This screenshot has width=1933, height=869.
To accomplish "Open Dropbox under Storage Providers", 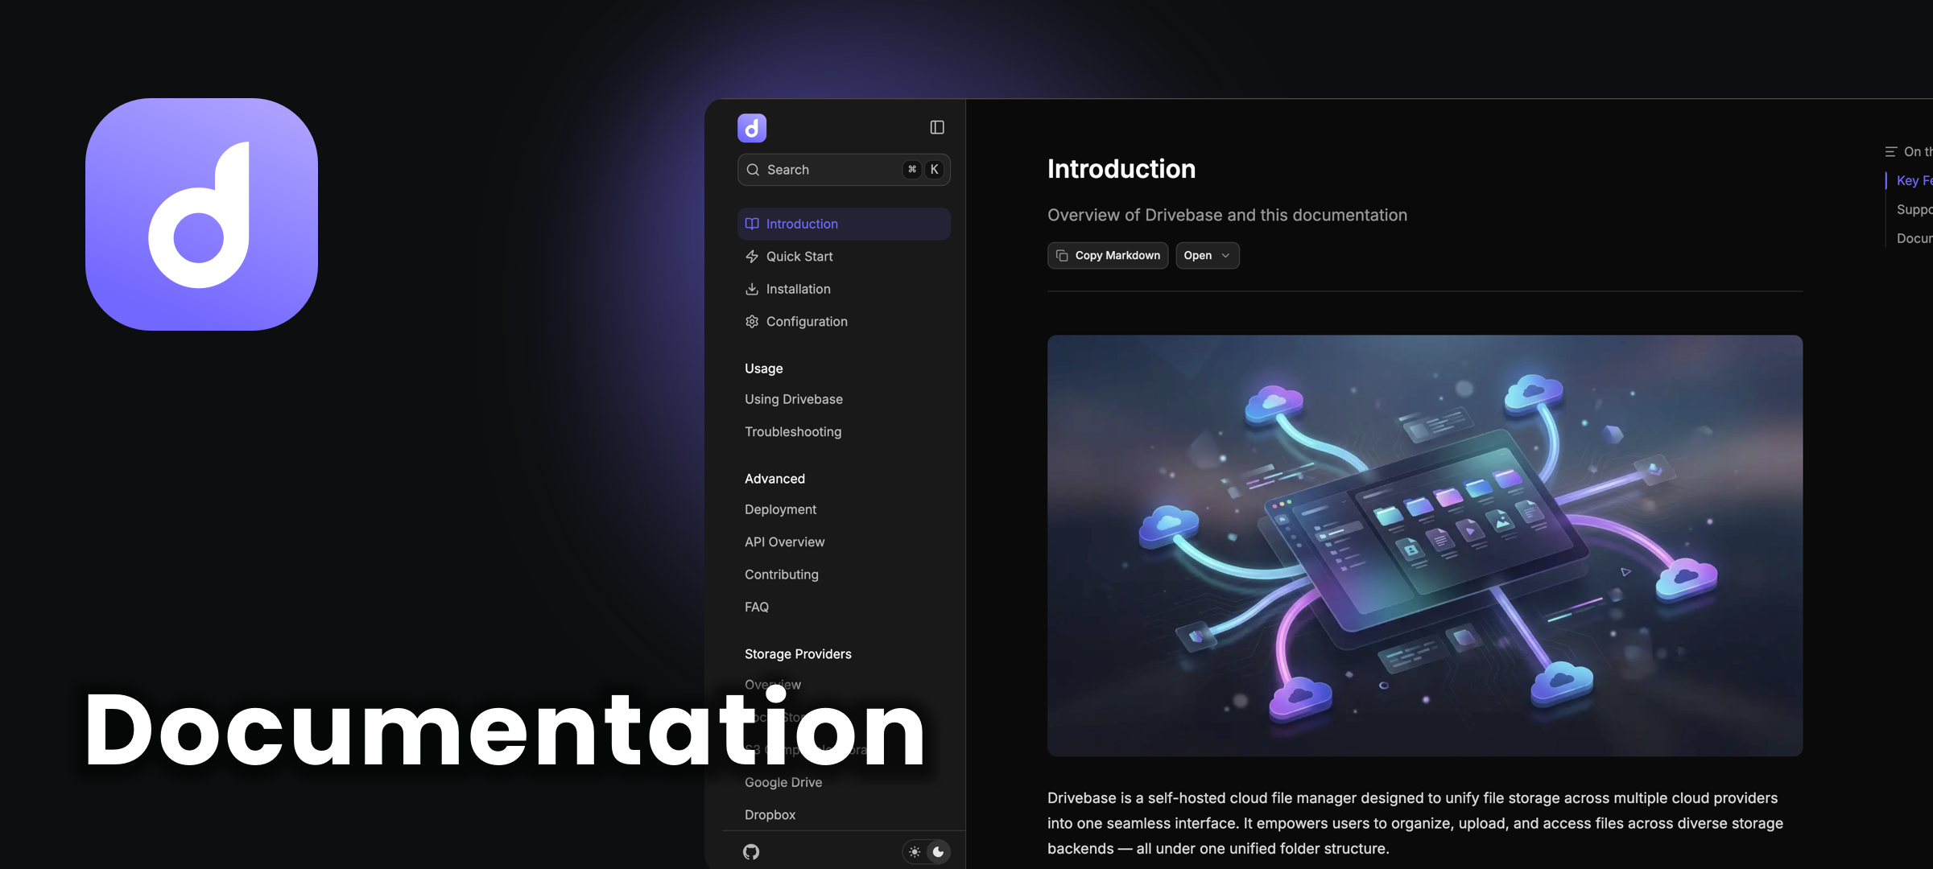I will 770,814.
